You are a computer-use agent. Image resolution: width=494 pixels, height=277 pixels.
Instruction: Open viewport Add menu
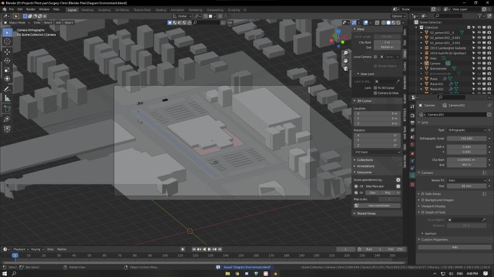(58, 23)
